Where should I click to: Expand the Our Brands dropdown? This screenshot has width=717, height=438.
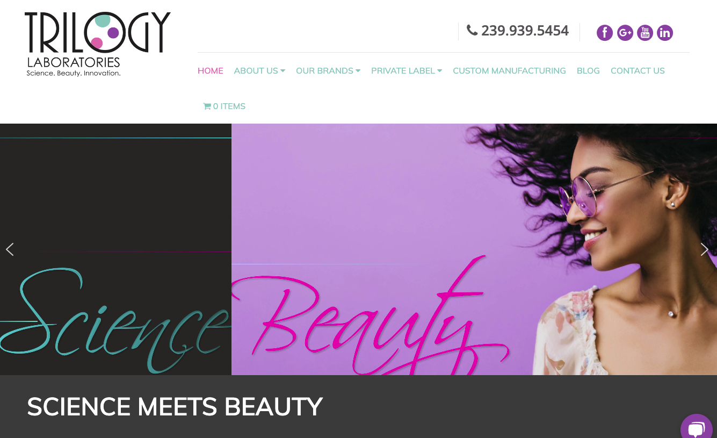(x=328, y=71)
